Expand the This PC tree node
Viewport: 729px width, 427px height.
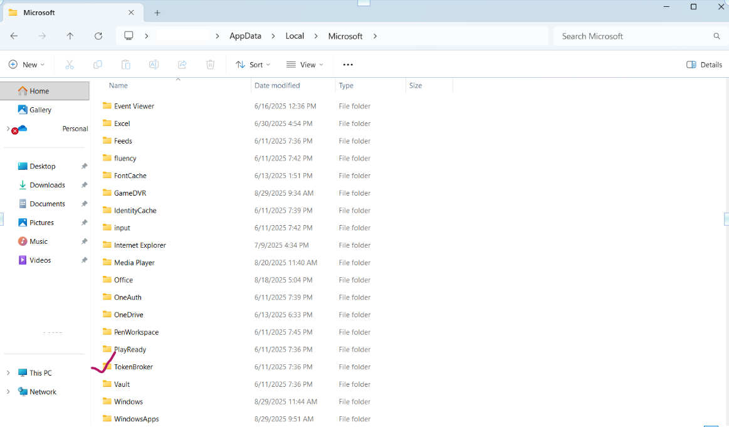8,373
